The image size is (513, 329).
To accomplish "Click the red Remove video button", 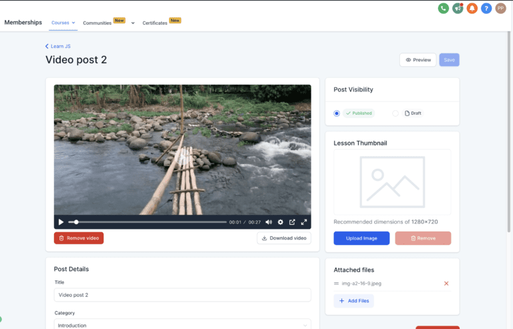I will point(79,238).
